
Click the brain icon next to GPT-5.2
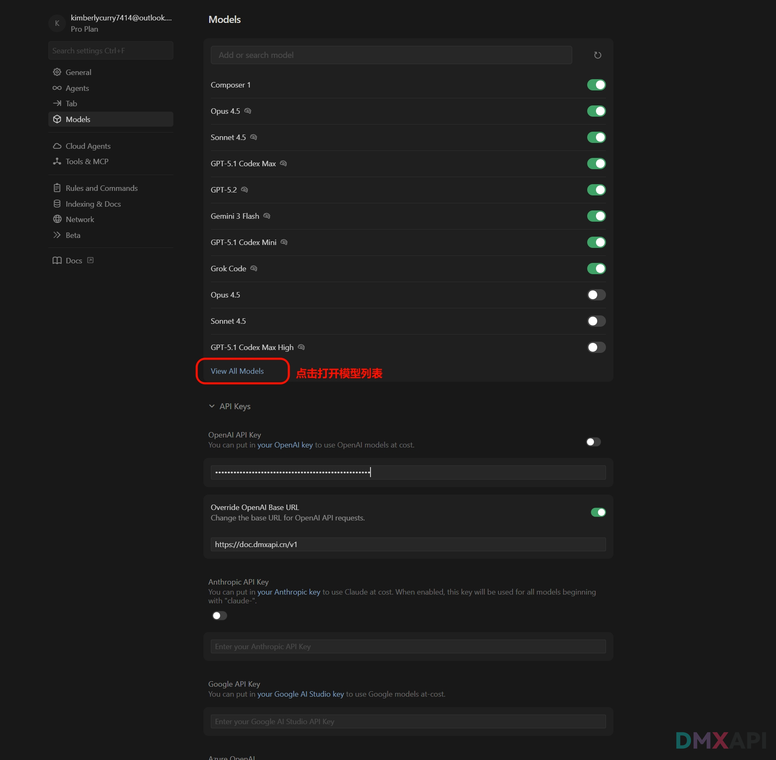245,190
